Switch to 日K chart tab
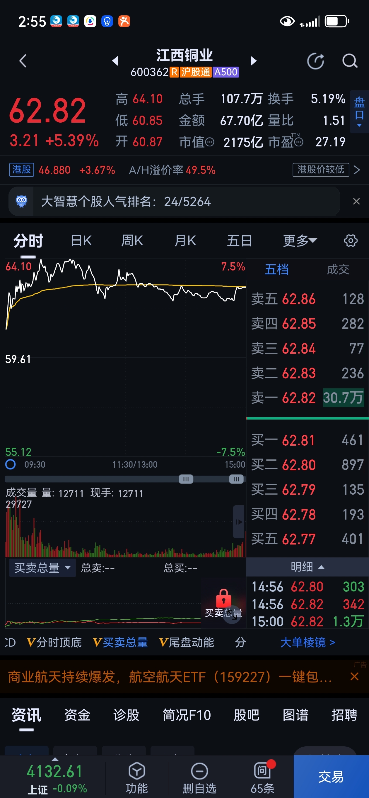The width and height of the screenshot is (369, 798). coord(81,241)
